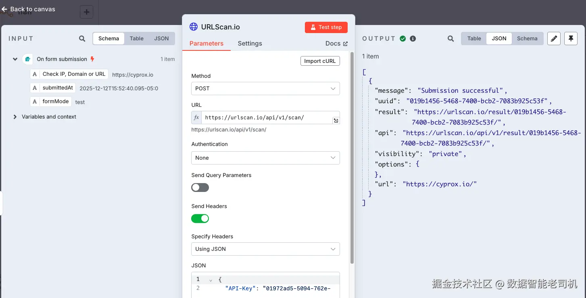The height and width of the screenshot is (298, 586).
Task: Open the Method dropdown
Action: click(x=265, y=89)
